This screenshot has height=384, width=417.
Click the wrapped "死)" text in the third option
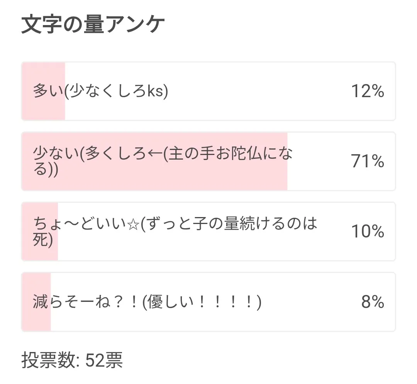43,240
